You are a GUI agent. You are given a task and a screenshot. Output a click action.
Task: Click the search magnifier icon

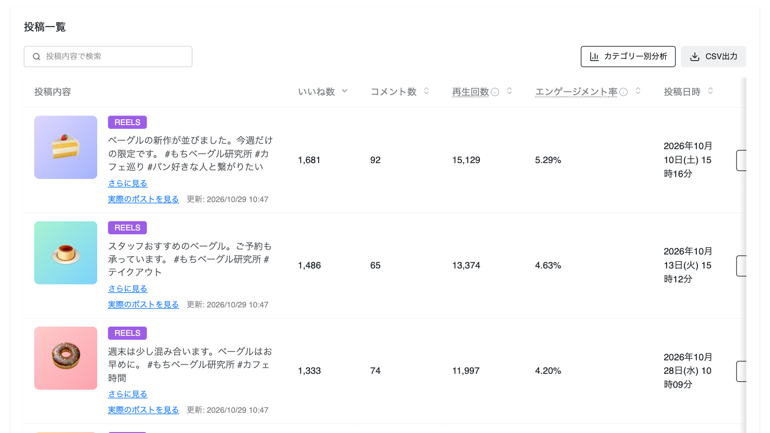point(37,57)
